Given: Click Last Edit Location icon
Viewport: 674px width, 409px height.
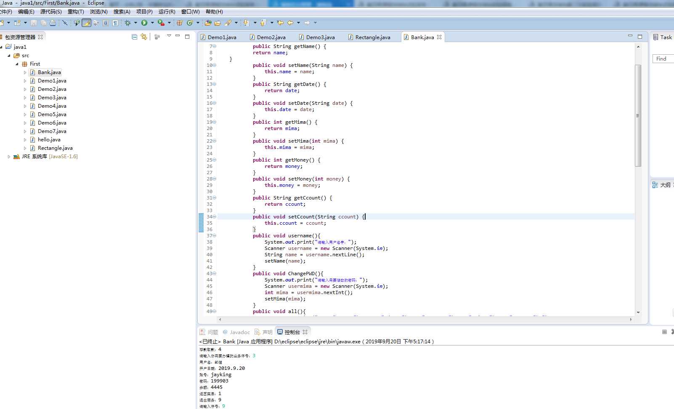Looking at the screenshot, I should click(280, 23).
